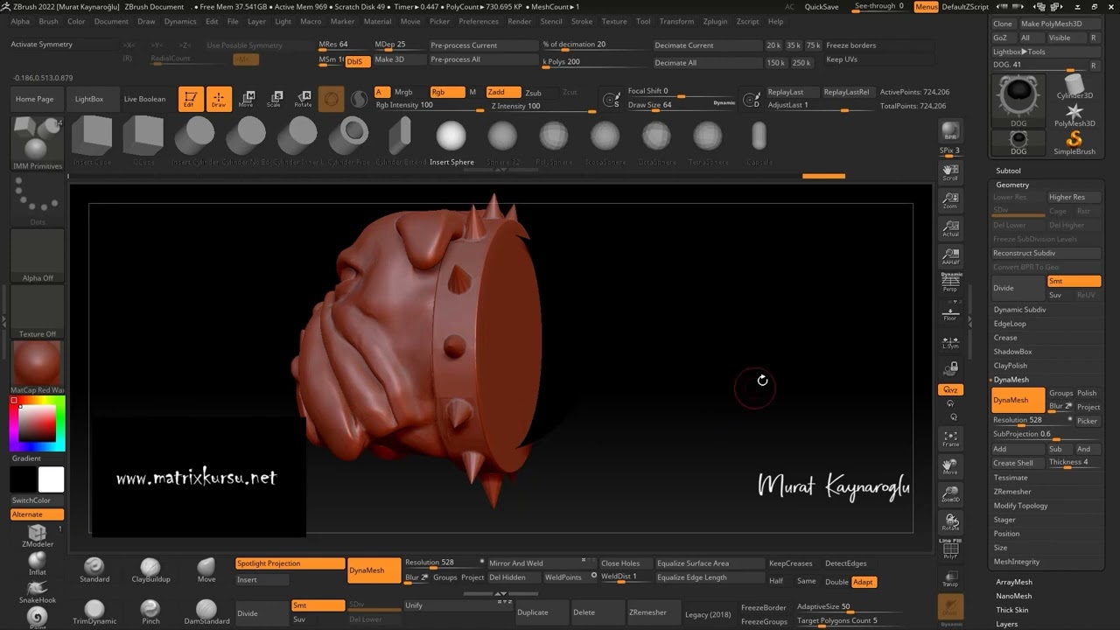Image resolution: width=1120 pixels, height=630 pixels.
Task: Select the Inflat brush
Action: tap(38, 563)
